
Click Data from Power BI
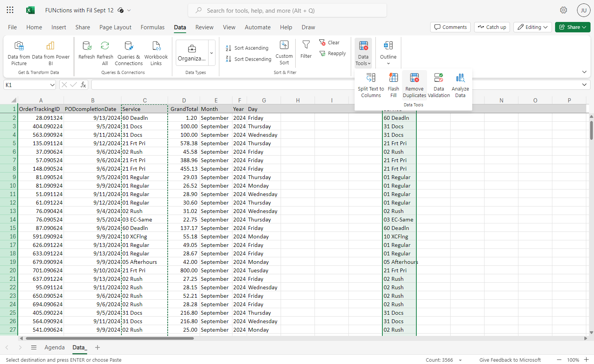tap(50, 53)
